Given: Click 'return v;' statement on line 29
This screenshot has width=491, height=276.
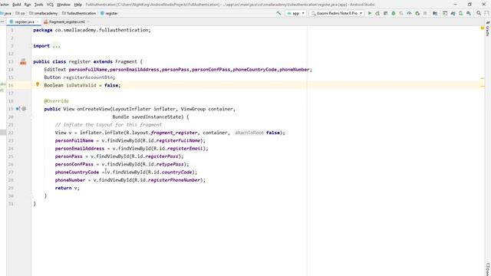Looking at the screenshot, I should pyautogui.click(x=68, y=188).
